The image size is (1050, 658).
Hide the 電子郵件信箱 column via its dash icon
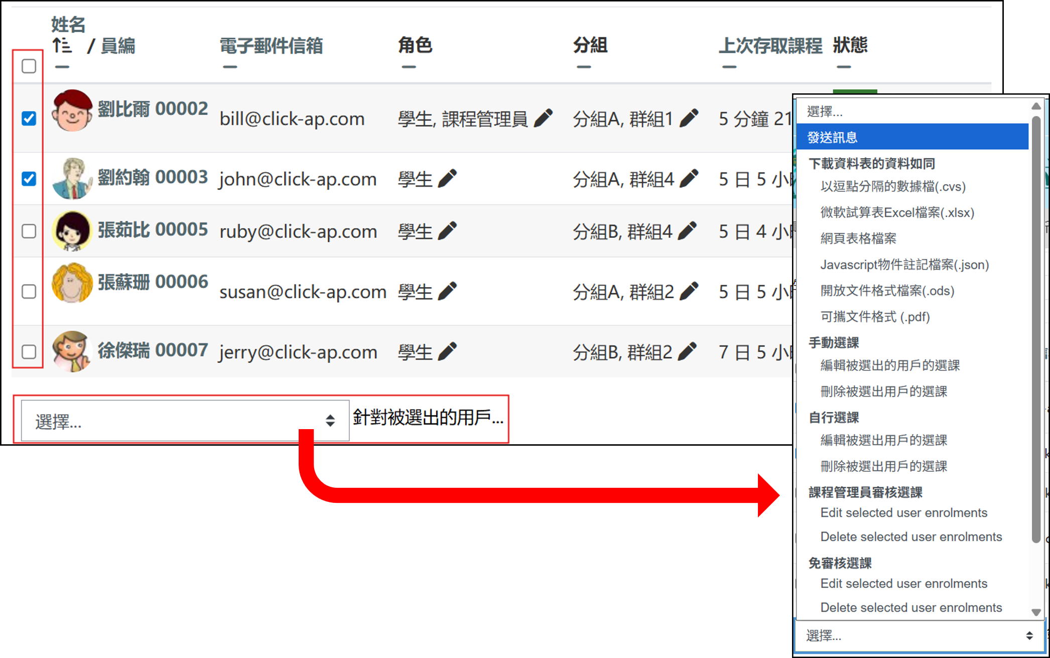pyautogui.click(x=230, y=67)
